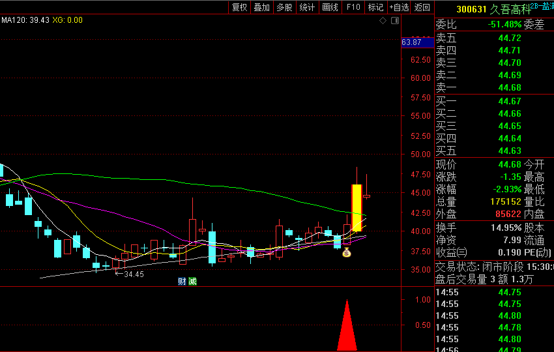Open the 统计 statistics tool
Image resolution: width=554 pixels, height=352 pixels.
pos(306,7)
